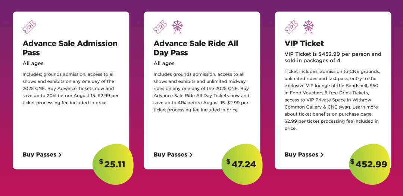The width and height of the screenshot is (403, 196).
Task: Open Buy Passes for VIP Ticket
Action: point(304,154)
